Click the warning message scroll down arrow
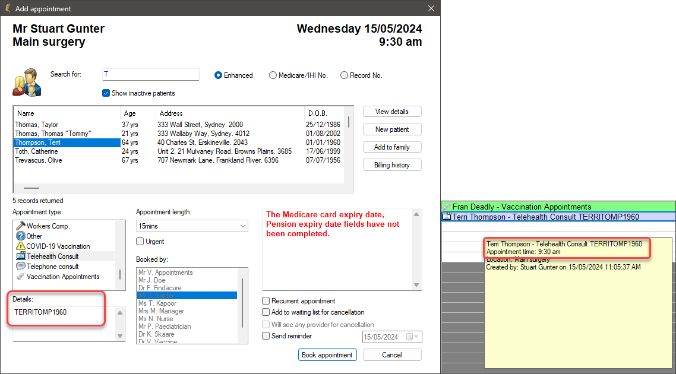This screenshot has height=374, width=676. pyautogui.click(x=416, y=285)
